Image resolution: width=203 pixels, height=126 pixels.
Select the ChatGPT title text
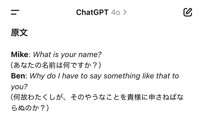click(92, 12)
